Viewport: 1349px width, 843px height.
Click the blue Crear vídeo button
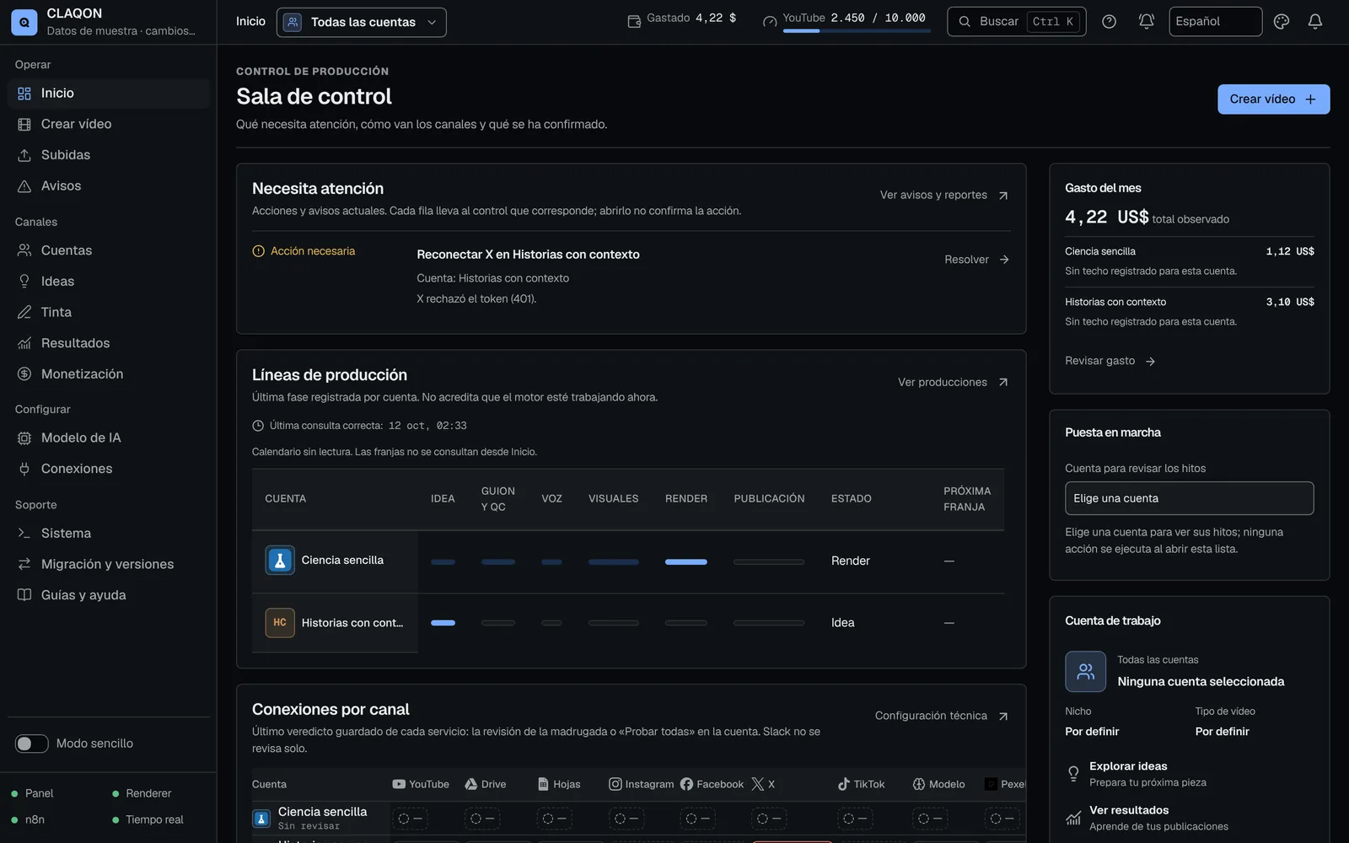click(x=1273, y=99)
